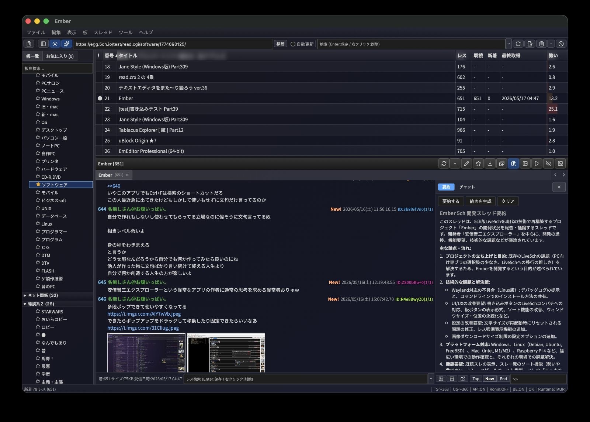
Task: Open the ヘルプ menu
Action: [146, 32]
